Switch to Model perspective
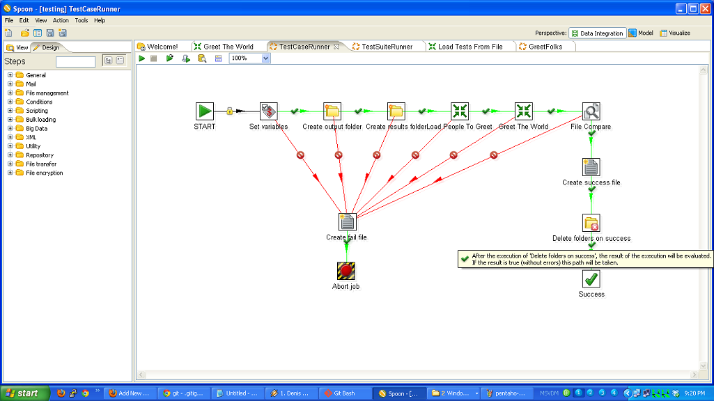 (641, 33)
